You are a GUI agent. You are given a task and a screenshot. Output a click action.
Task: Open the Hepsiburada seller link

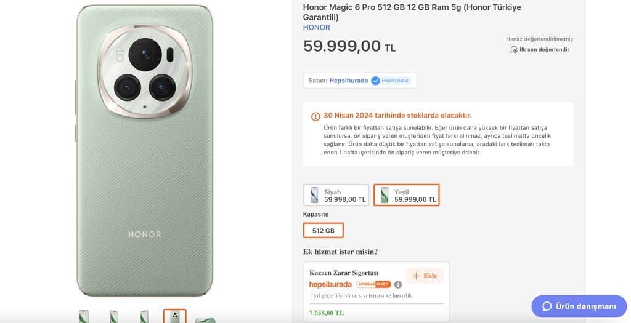(x=348, y=81)
